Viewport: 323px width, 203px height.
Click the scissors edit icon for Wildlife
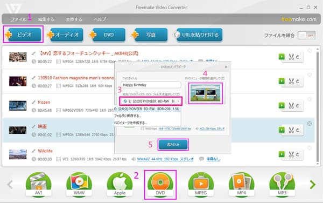tap(291, 154)
